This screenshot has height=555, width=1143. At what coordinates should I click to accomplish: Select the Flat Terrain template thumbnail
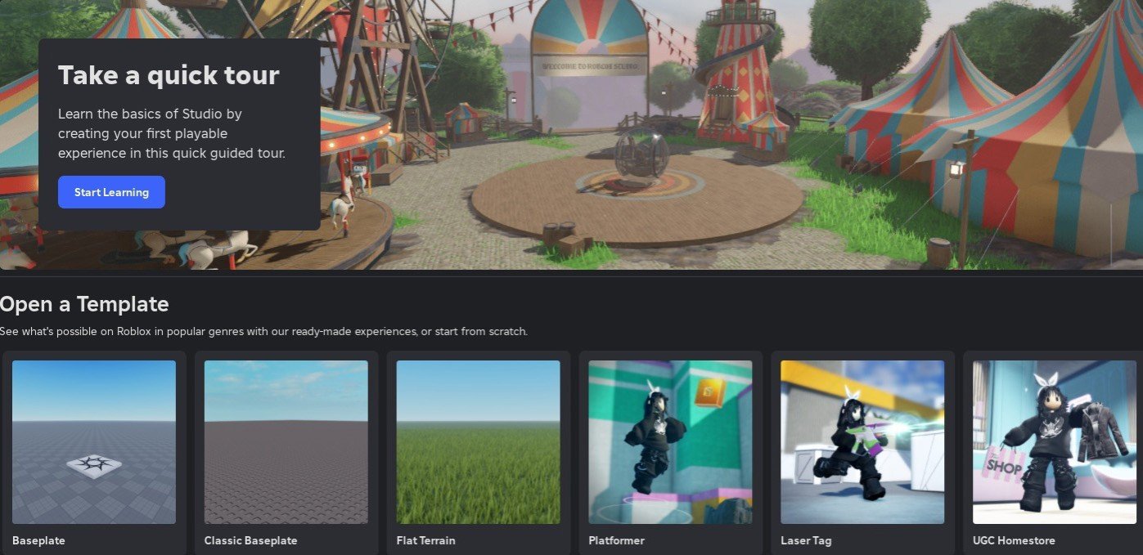[479, 442]
